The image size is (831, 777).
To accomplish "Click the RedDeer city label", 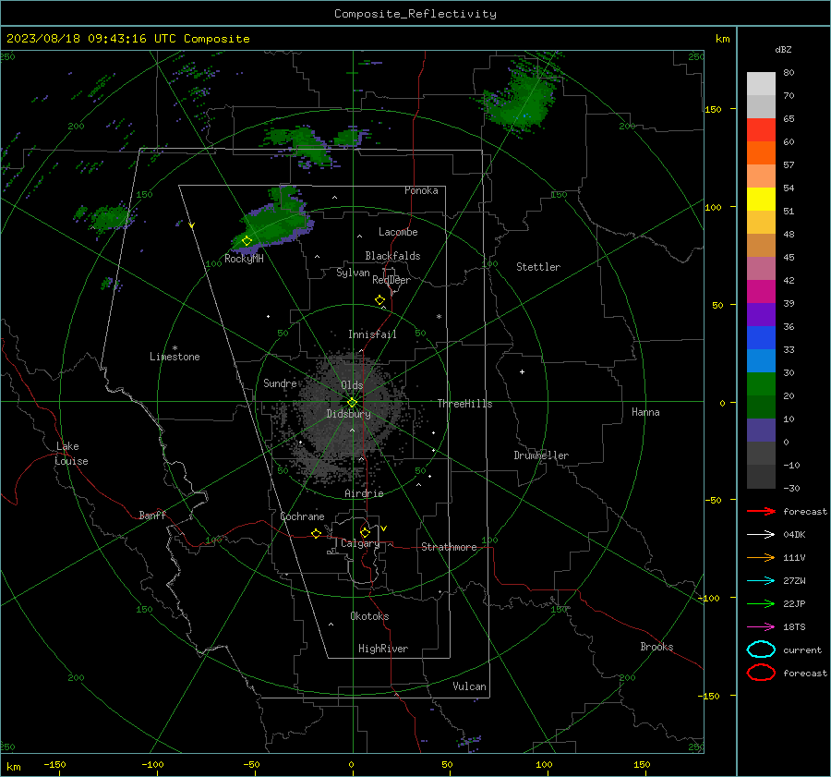I will click(x=391, y=280).
